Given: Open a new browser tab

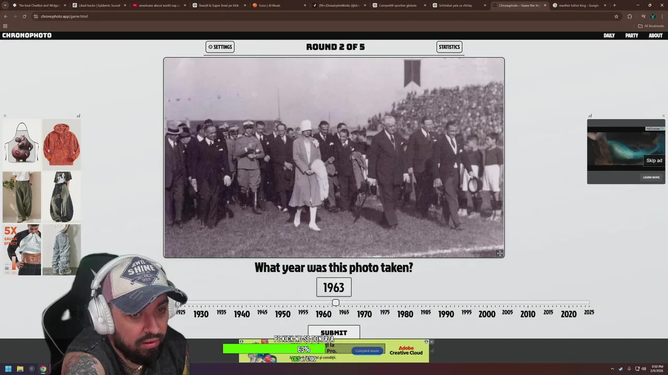Looking at the screenshot, I should pos(614,5).
